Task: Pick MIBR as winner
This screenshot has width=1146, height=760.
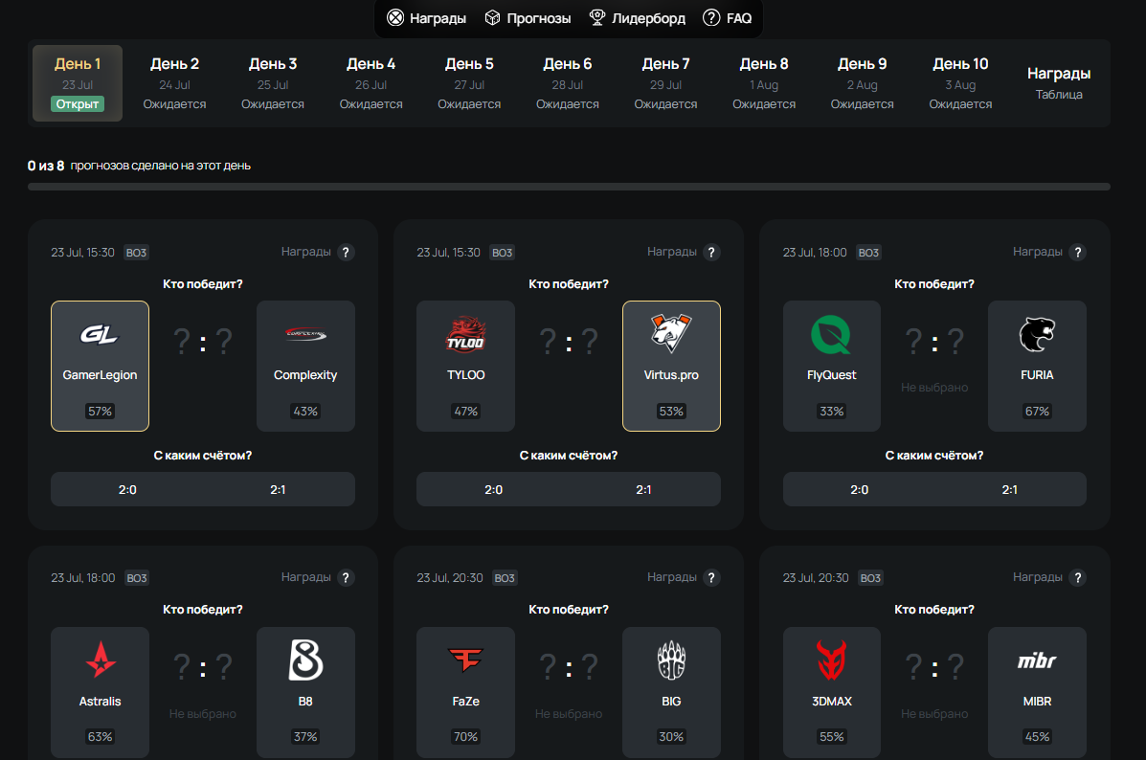Action: point(1037,692)
